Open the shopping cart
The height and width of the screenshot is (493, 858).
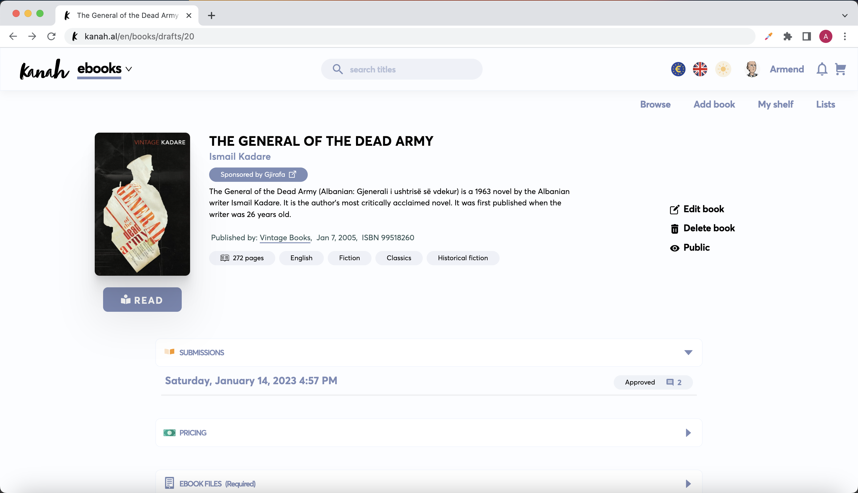(840, 69)
